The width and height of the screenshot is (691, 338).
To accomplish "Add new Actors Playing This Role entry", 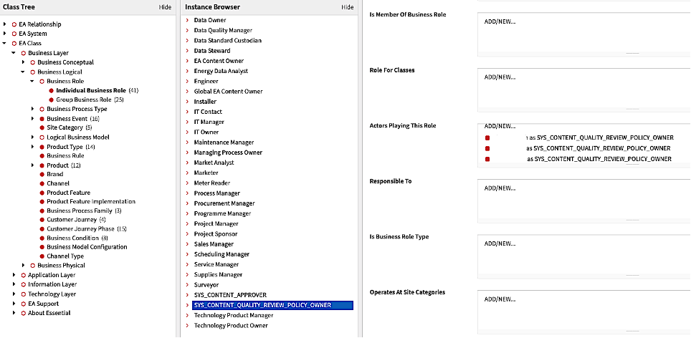I will click(x=500, y=126).
